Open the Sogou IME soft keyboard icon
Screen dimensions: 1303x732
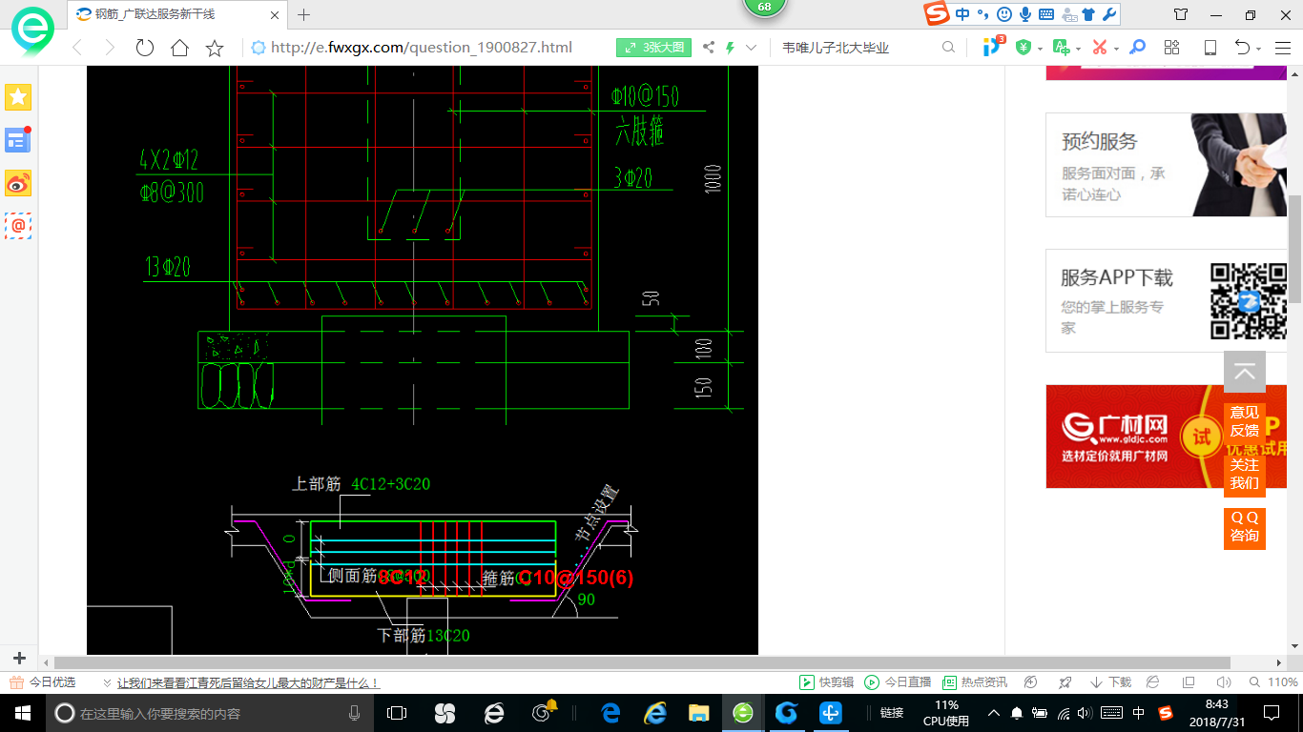point(1045,14)
